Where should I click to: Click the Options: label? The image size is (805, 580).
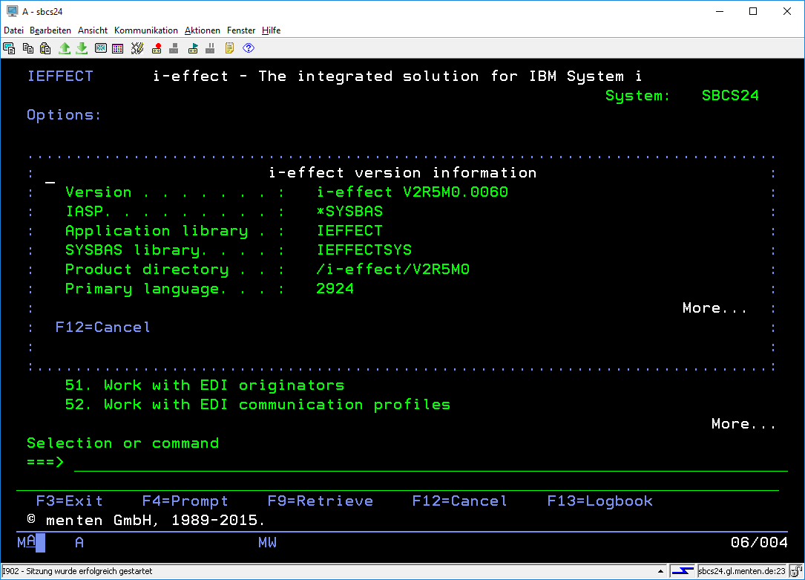(x=64, y=115)
